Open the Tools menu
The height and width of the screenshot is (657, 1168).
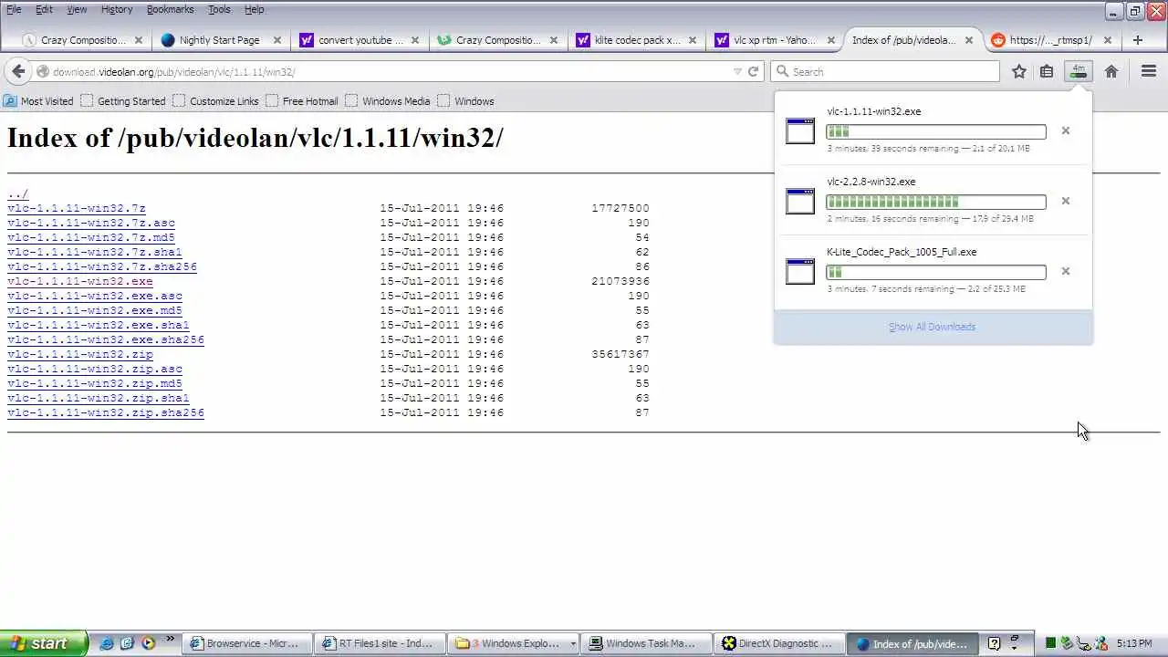pos(219,9)
